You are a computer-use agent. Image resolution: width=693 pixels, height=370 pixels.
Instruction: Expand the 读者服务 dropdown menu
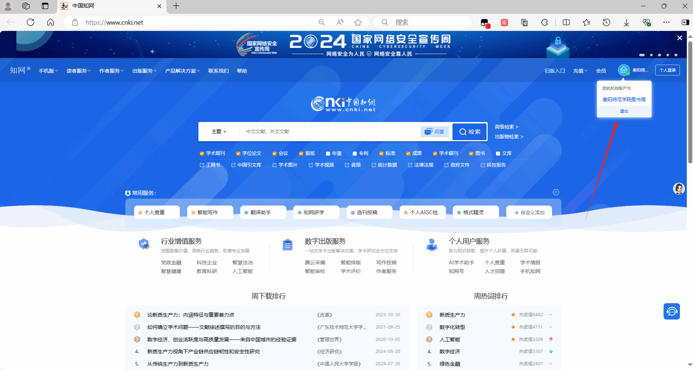pyautogui.click(x=78, y=71)
